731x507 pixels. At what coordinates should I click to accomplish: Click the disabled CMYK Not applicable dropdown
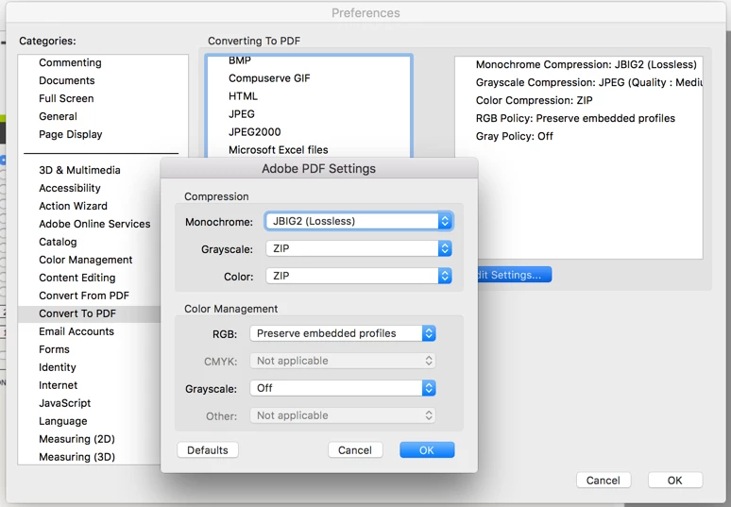(x=343, y=361)
